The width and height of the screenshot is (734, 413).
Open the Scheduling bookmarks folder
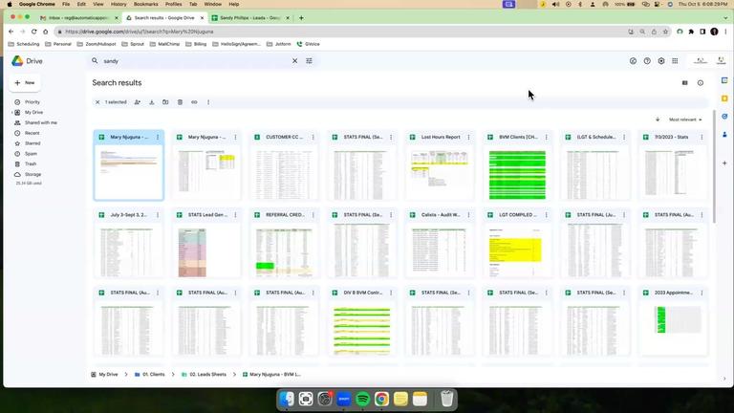(24, 44)
